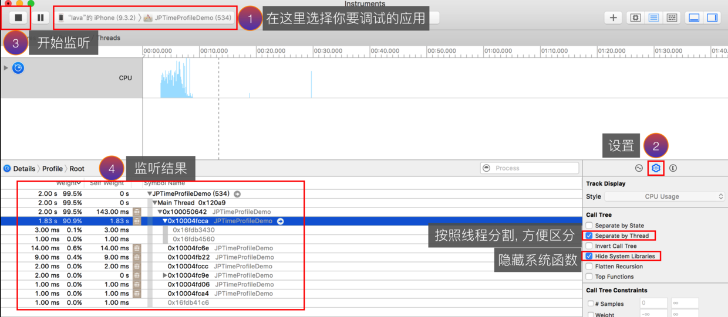Choose the JPTimeProfileDemo (534) process target
728x317 pixels.
point(188,18)
